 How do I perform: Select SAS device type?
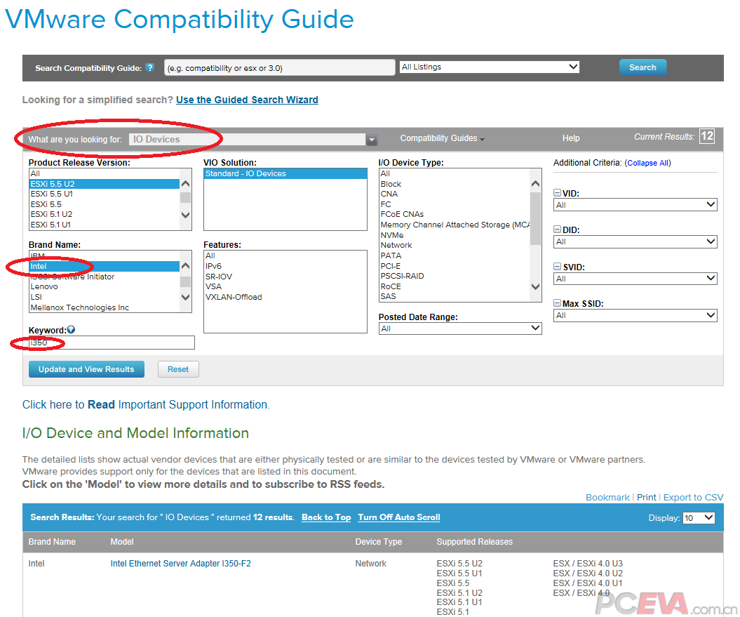pos(455,296)
